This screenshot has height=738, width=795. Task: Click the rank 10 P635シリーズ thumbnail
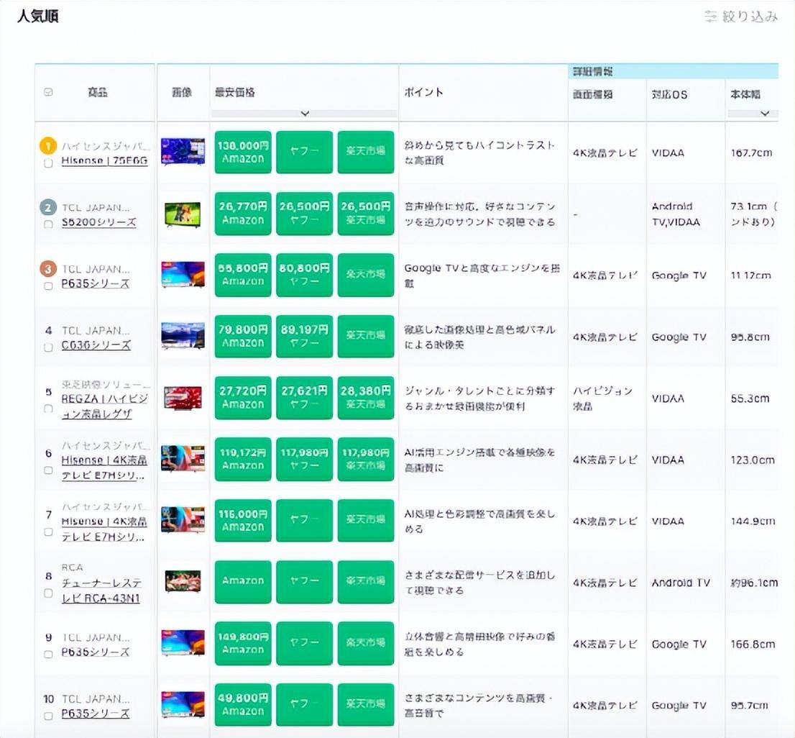pos(183,704)
